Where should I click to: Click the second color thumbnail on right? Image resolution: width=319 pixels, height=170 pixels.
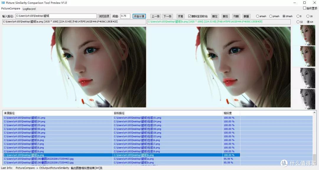pos(304,56)
